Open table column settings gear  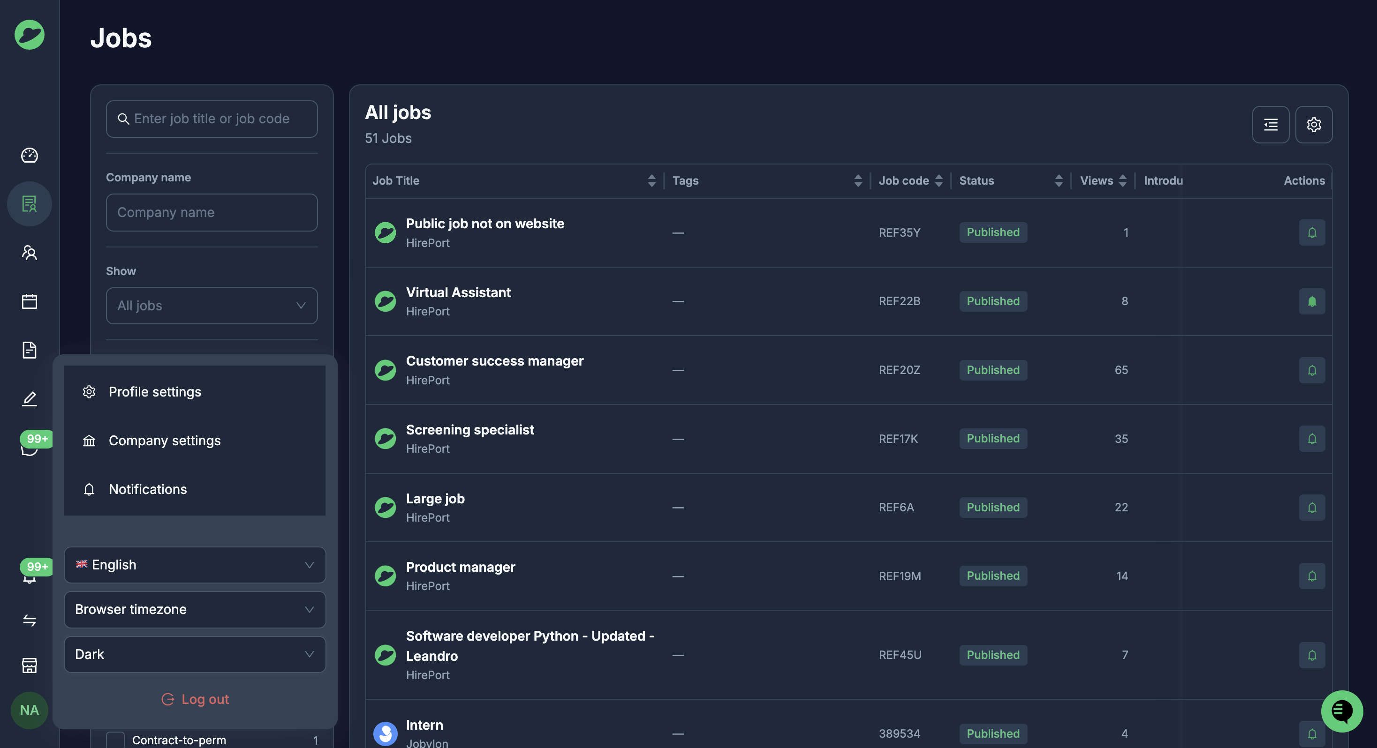click(x=1314, y=125)
